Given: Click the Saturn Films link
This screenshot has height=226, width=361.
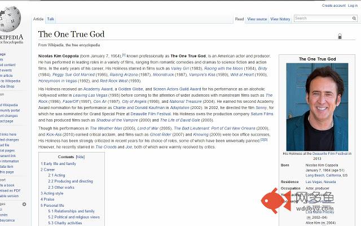Looking at the screenshot, I should (262, 114).
